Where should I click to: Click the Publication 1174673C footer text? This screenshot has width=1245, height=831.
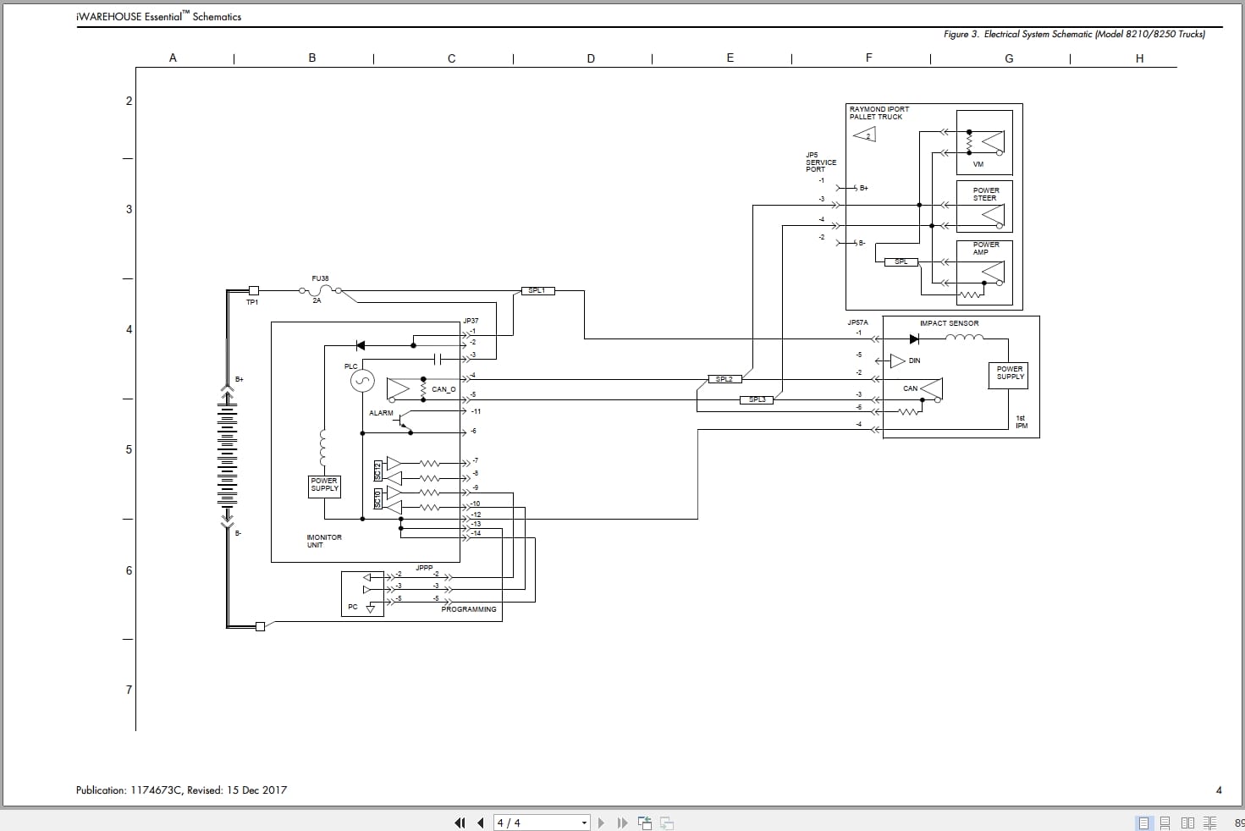pos(180,790)
